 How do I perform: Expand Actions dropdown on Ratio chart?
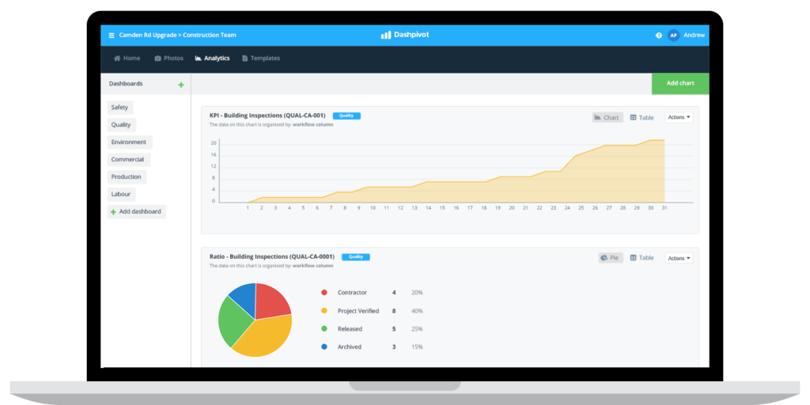coord(679,258)
